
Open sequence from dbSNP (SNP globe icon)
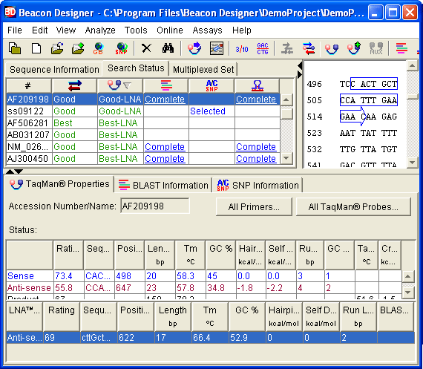click(122, 48)
